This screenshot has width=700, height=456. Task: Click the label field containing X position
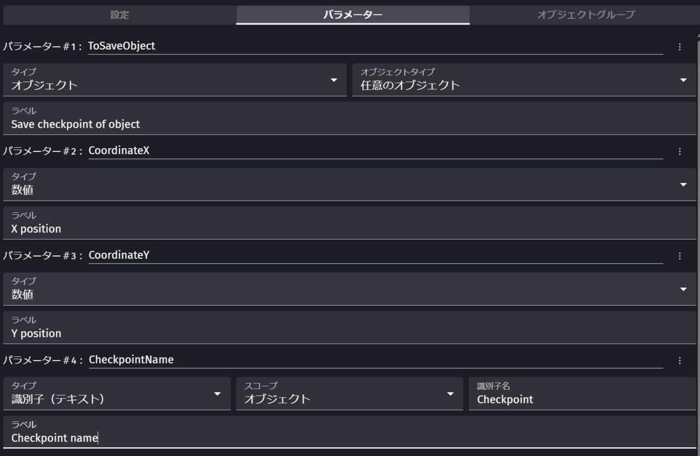[350, 223]
